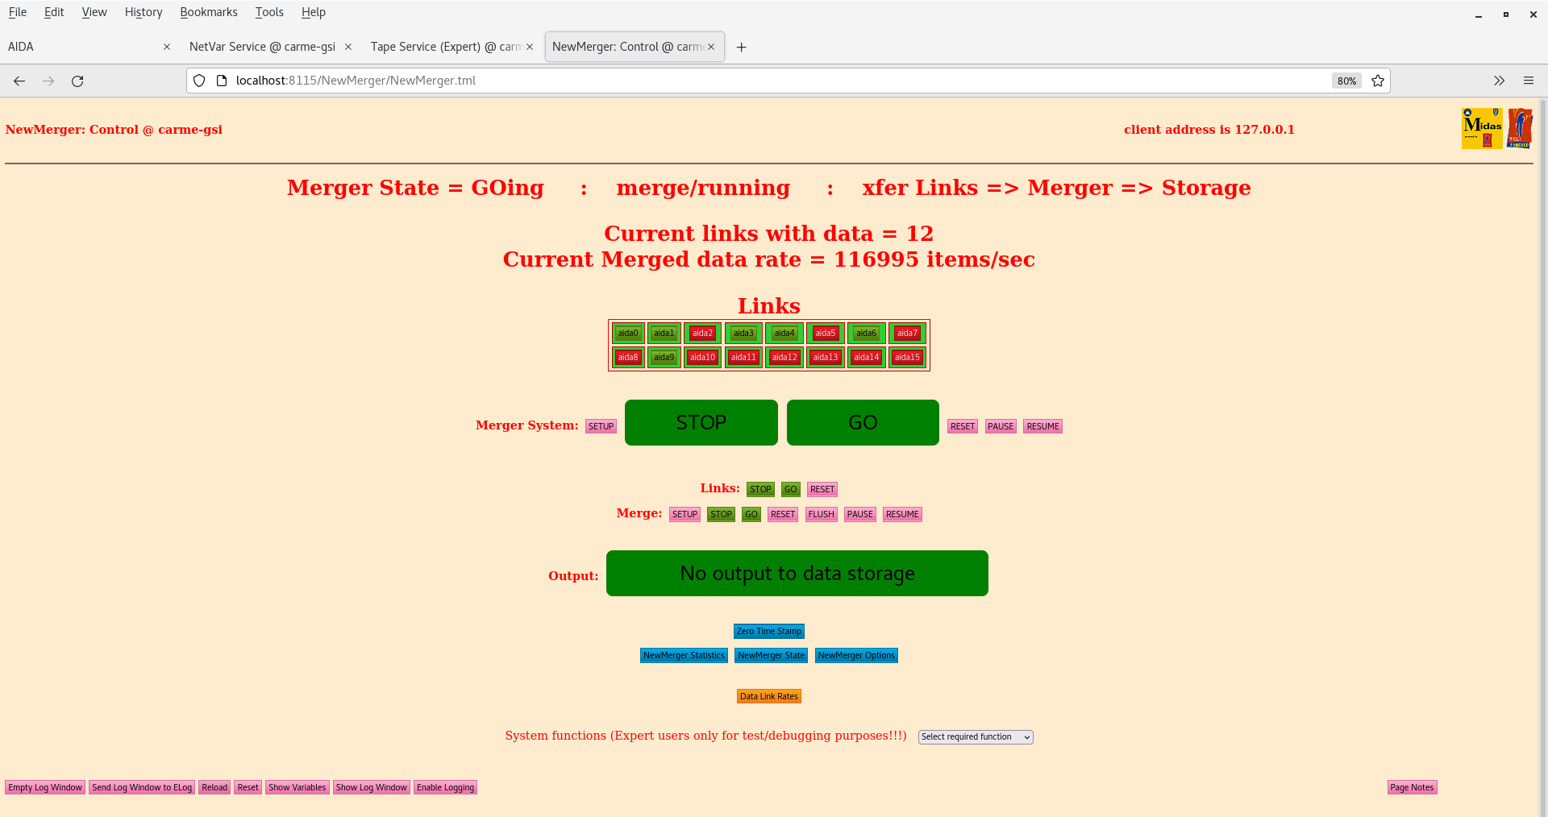Click the FLUSH merge button

coord(820,514)
